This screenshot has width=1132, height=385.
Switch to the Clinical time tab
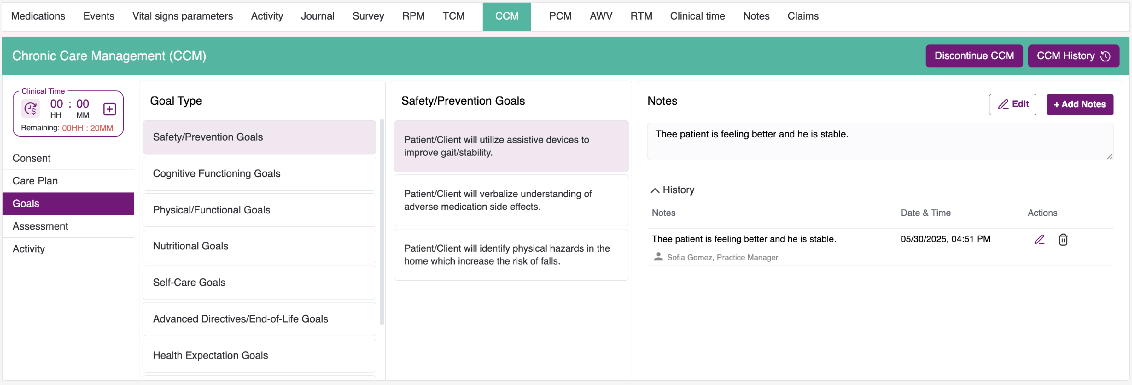(x=697, y=16)
